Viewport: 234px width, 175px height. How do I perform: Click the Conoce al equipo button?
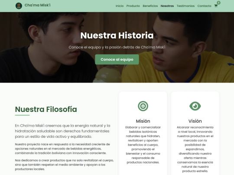pyautogui.click(x=117, y=59)
